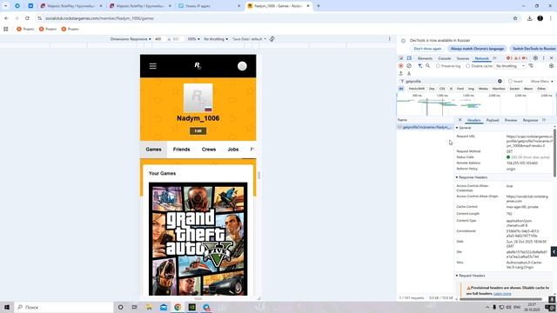Viewport: 557px width, 313px height.
Task: Switch to the Elements panel
Action: [425, 58]
